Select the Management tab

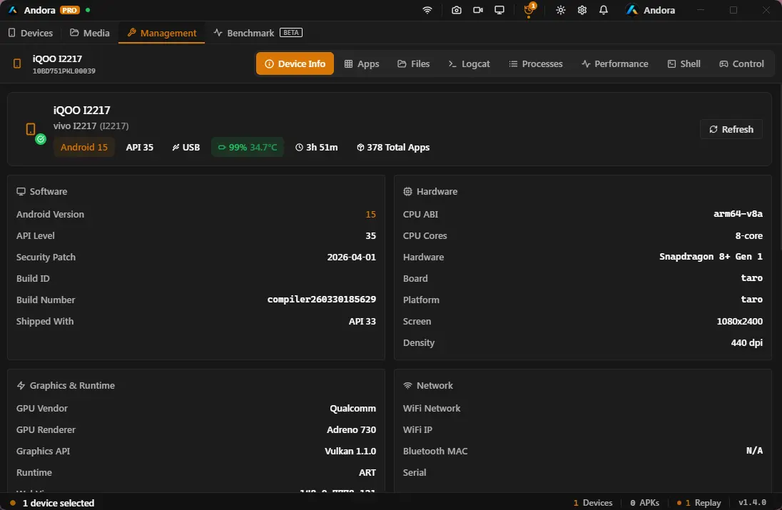click(x=161, y=33)
